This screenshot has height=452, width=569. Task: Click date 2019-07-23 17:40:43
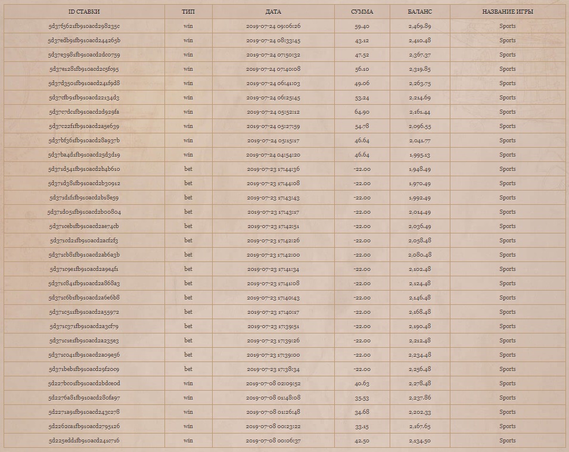273,298
